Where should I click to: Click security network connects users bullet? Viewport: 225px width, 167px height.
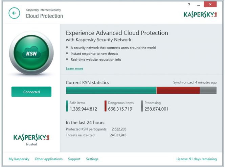pos(113,48)
